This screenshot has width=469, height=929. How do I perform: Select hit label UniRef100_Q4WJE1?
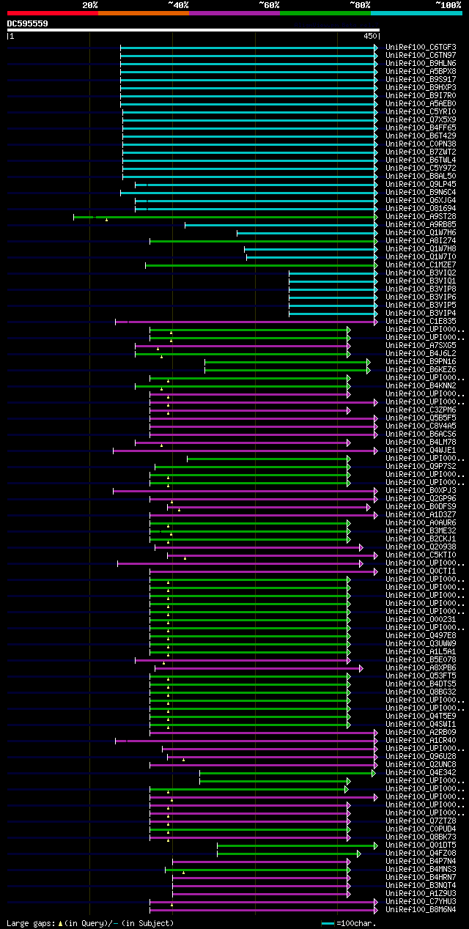point(421,451)
